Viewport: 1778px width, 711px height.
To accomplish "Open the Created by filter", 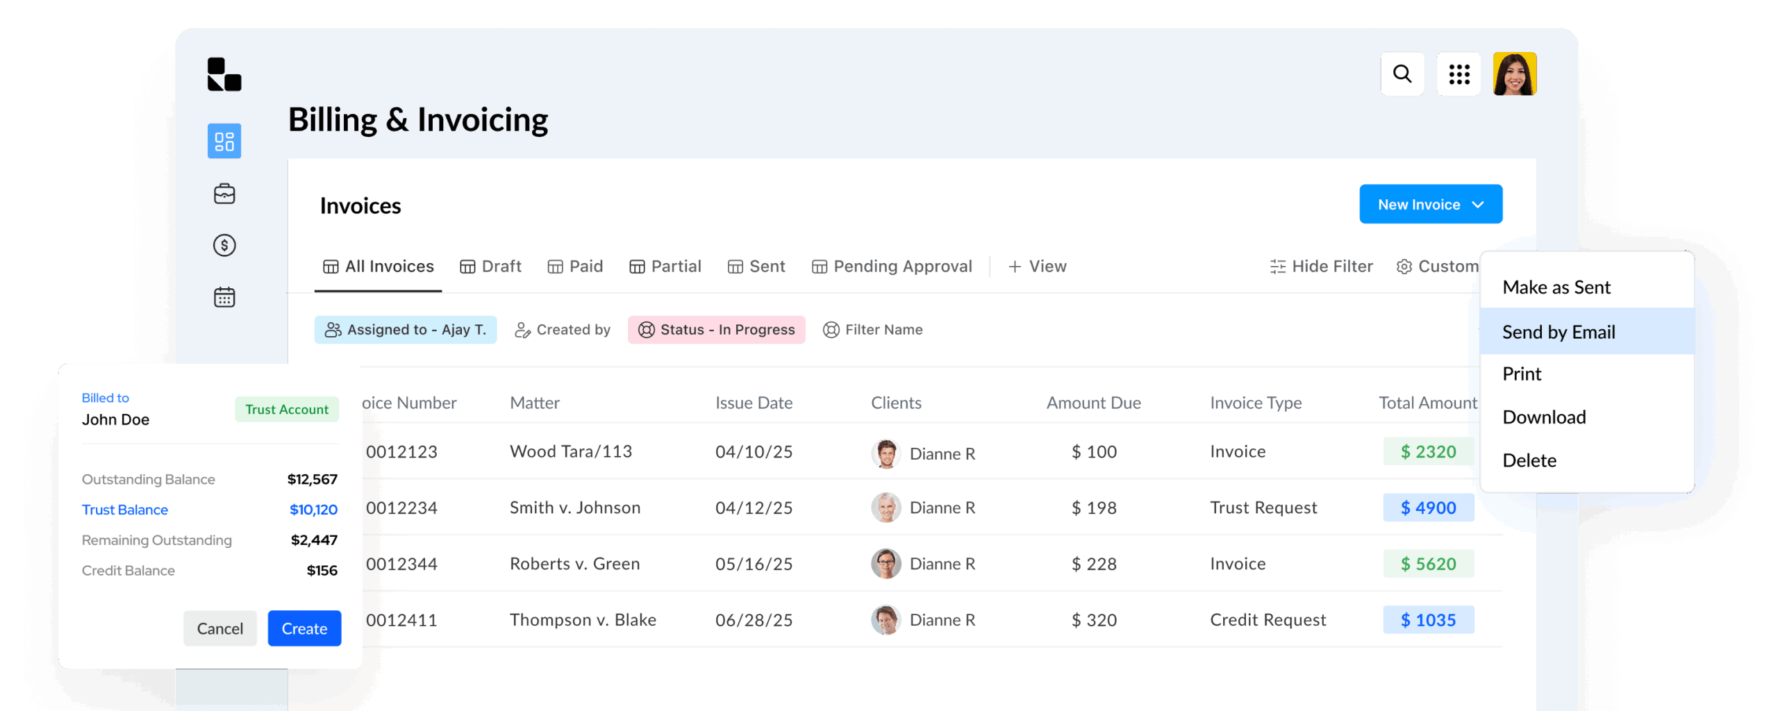I will coord(563,330).
